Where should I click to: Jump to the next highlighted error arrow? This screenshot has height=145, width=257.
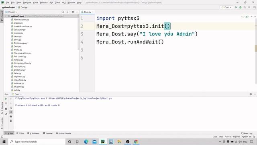coord(255,17)
